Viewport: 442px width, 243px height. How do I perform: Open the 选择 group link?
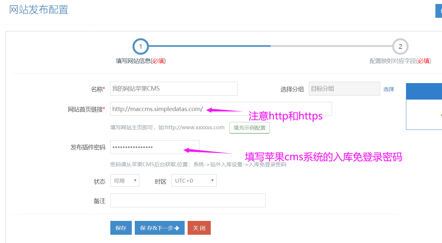pyautogui.click(x=388, y=89)
